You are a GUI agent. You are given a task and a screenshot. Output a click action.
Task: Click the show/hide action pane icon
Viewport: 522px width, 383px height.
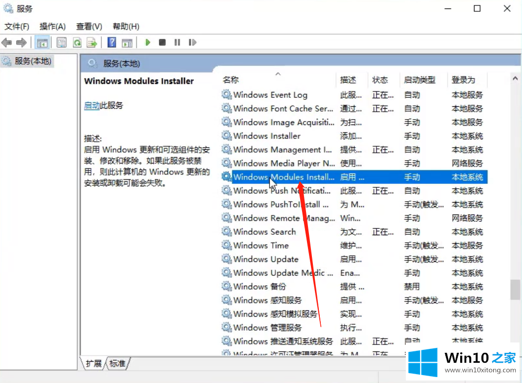coord(127,43)
